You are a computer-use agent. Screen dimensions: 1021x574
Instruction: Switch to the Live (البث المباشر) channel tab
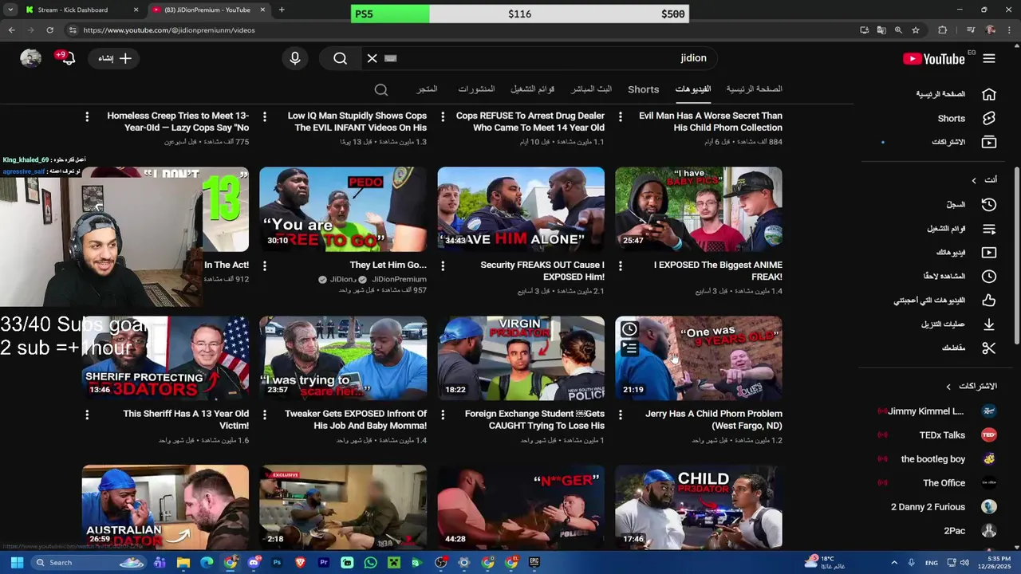(591, 89)
